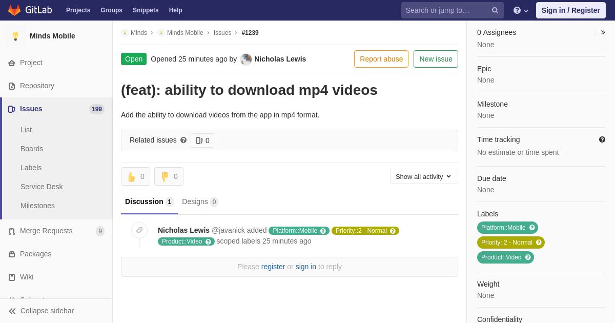Click the Related issues help icon
The width and height of the screenshot is (615, 323).
183,140
